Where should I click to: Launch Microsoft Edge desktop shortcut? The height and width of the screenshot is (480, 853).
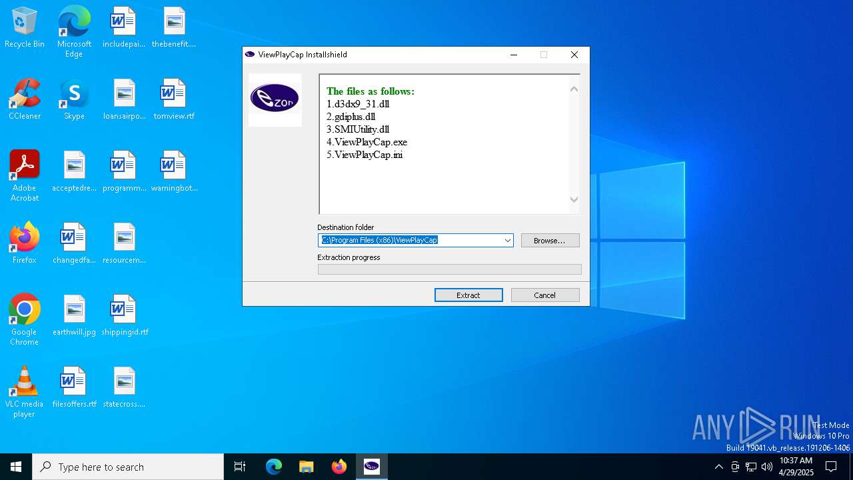pos(74,32)
